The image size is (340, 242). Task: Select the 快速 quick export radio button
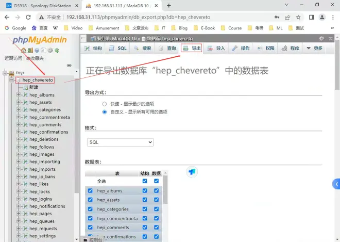(105, 104)
